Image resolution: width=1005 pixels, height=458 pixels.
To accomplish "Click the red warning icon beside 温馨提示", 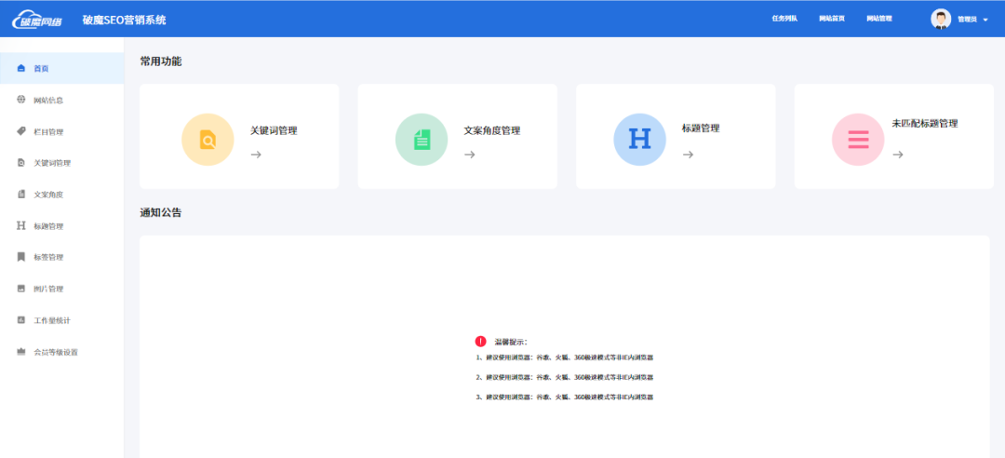I will (x=481, y=342).
